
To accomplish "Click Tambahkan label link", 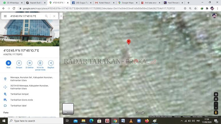I will coord(18,106).
